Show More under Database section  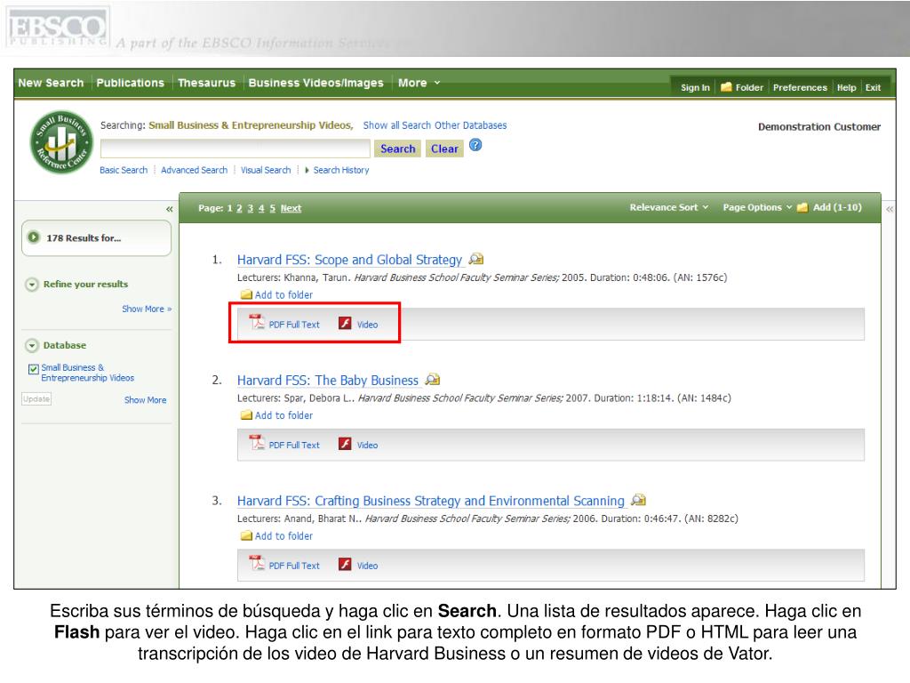tap(145, 400)
